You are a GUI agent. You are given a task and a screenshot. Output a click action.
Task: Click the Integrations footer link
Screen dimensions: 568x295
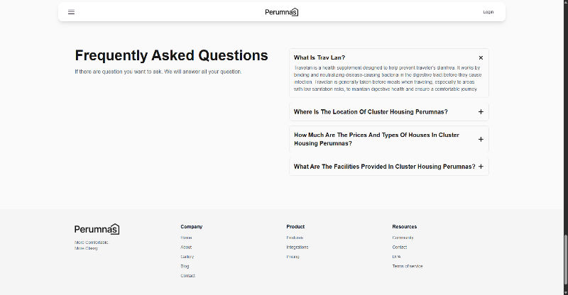pos(297,247)
